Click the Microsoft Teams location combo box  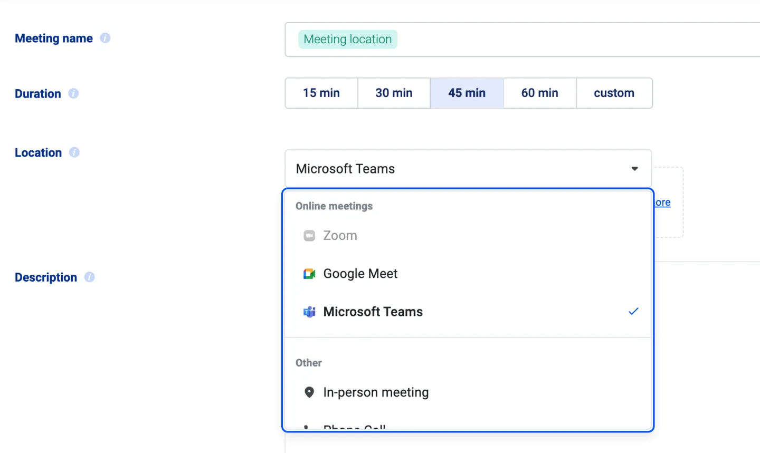coord(468,169)
